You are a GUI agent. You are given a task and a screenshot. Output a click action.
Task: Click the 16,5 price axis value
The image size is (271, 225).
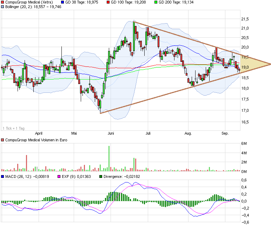tap(245, 122)
